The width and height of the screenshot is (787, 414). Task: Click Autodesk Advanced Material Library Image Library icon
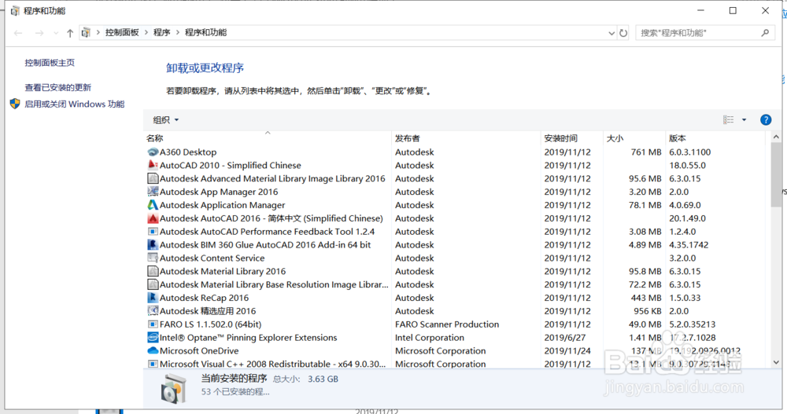[153, 178]
